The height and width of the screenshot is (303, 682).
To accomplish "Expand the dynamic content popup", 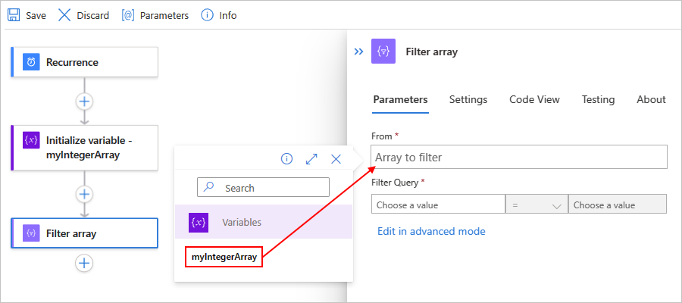I will click(311, 159).
